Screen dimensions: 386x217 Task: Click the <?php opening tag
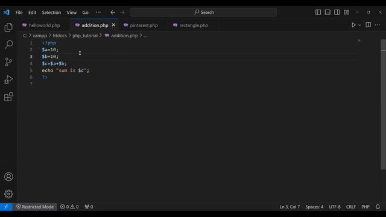(49, 43)
